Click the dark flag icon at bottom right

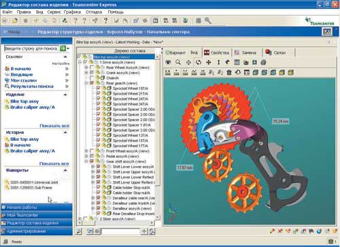click(311, 231)
